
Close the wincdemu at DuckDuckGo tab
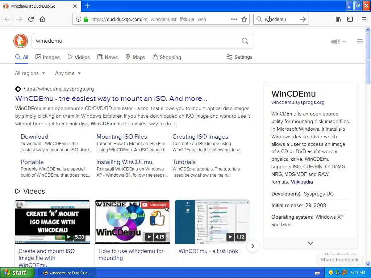point(75,6)
